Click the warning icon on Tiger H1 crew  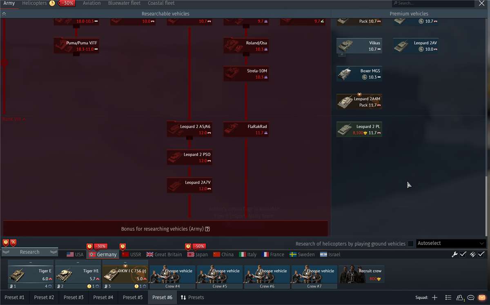click(x=89, y=286)
